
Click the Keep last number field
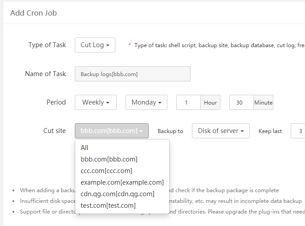click(x=298, y=131)
